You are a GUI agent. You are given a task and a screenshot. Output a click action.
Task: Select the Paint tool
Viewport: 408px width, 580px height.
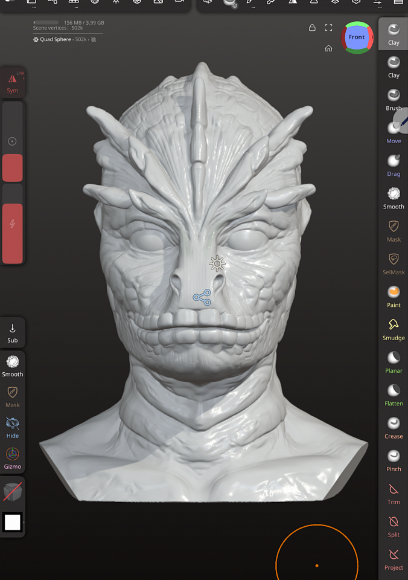pos(394,295)
